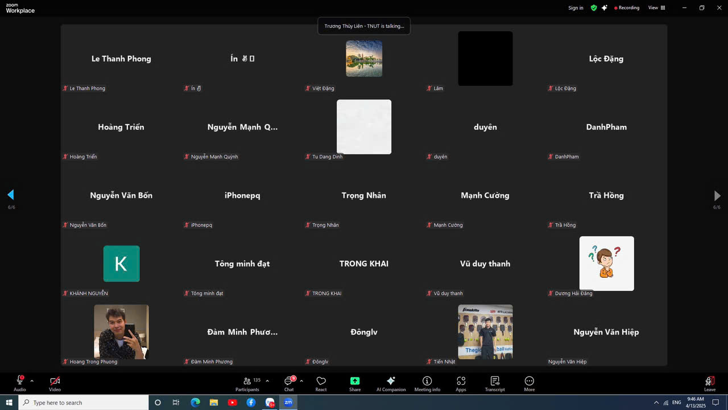728x410 pixels.
Task: Click DanhPham's participant tile
Action: [606, 127]
